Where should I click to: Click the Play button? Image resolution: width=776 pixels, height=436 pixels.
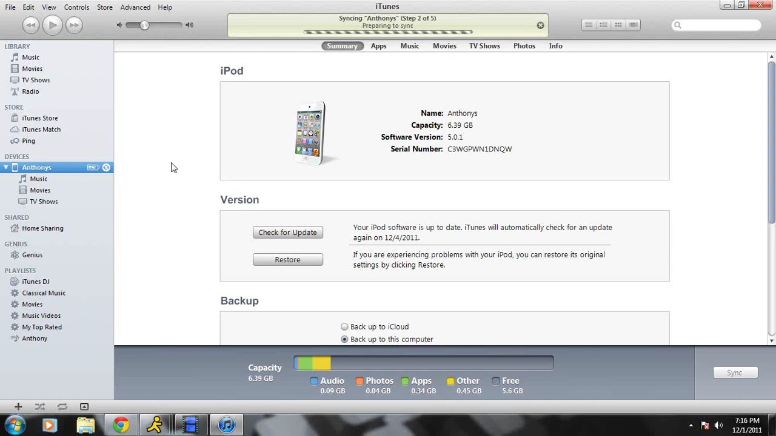(x=52, y=25)
